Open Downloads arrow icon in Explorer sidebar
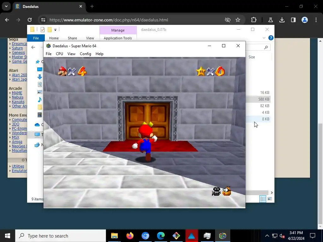The height and width of the screenshot is (242, 323). tap(39, 77)
